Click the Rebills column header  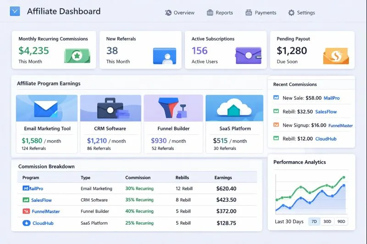pos(182,178)
